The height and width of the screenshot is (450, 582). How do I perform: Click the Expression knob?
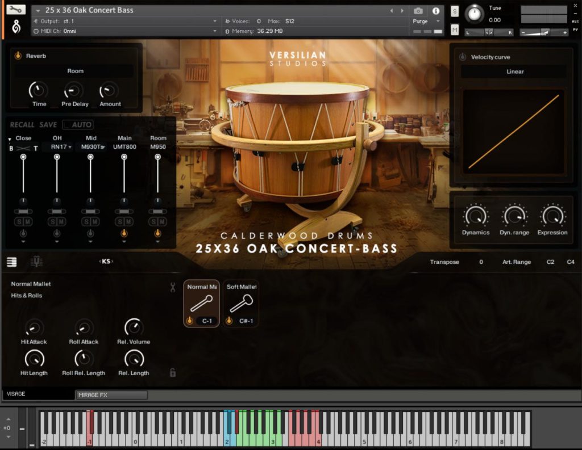coord(552,216)
